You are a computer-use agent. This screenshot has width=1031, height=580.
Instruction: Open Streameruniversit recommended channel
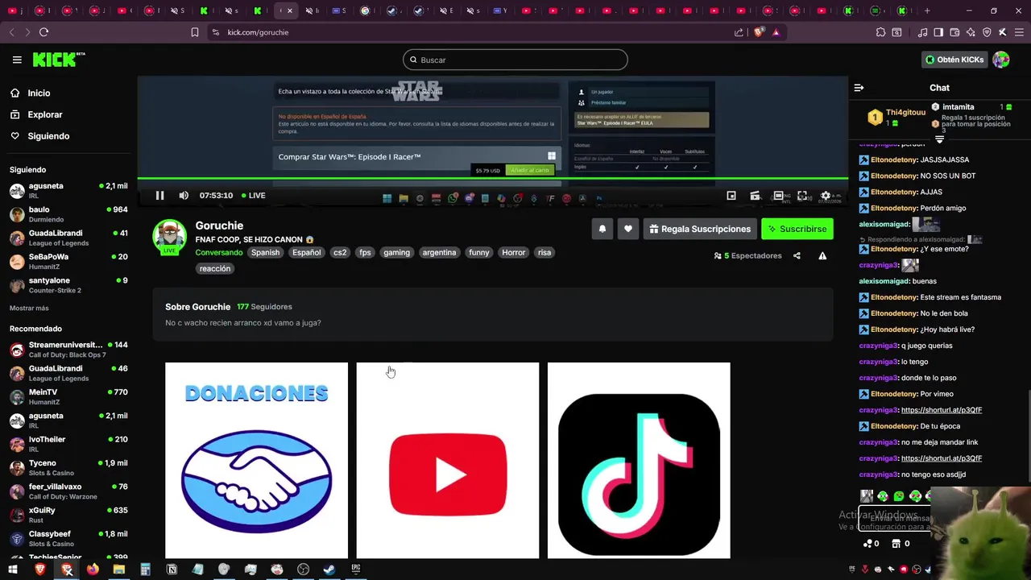pos(68,349)
